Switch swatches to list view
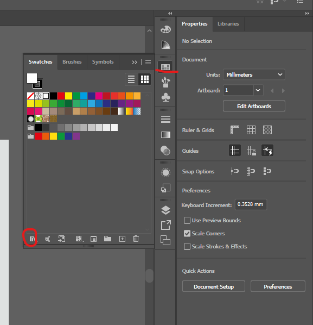 click(131, 79)
